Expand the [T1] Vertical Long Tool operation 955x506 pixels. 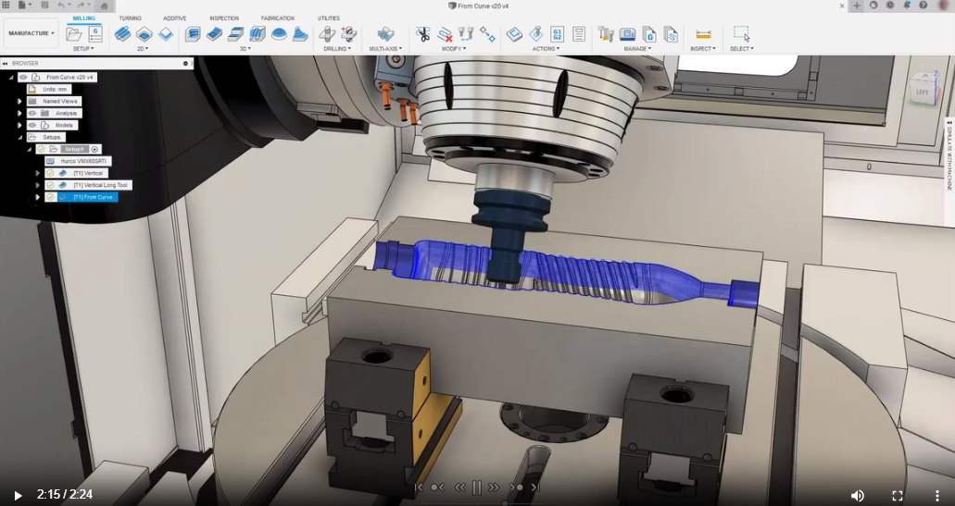point(38,185)
